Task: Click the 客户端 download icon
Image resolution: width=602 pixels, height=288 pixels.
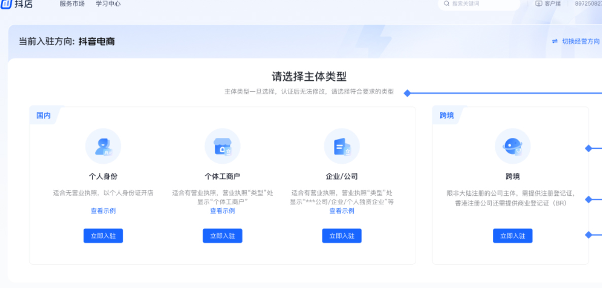Action: click(539, 4)
